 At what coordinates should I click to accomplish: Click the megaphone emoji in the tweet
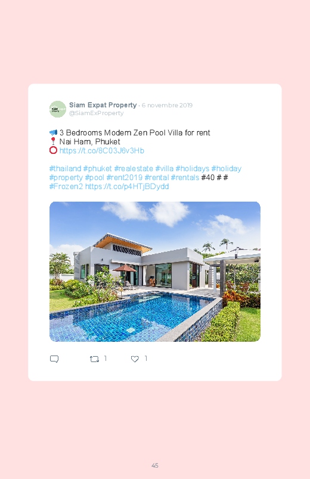(x=54, y=132)
